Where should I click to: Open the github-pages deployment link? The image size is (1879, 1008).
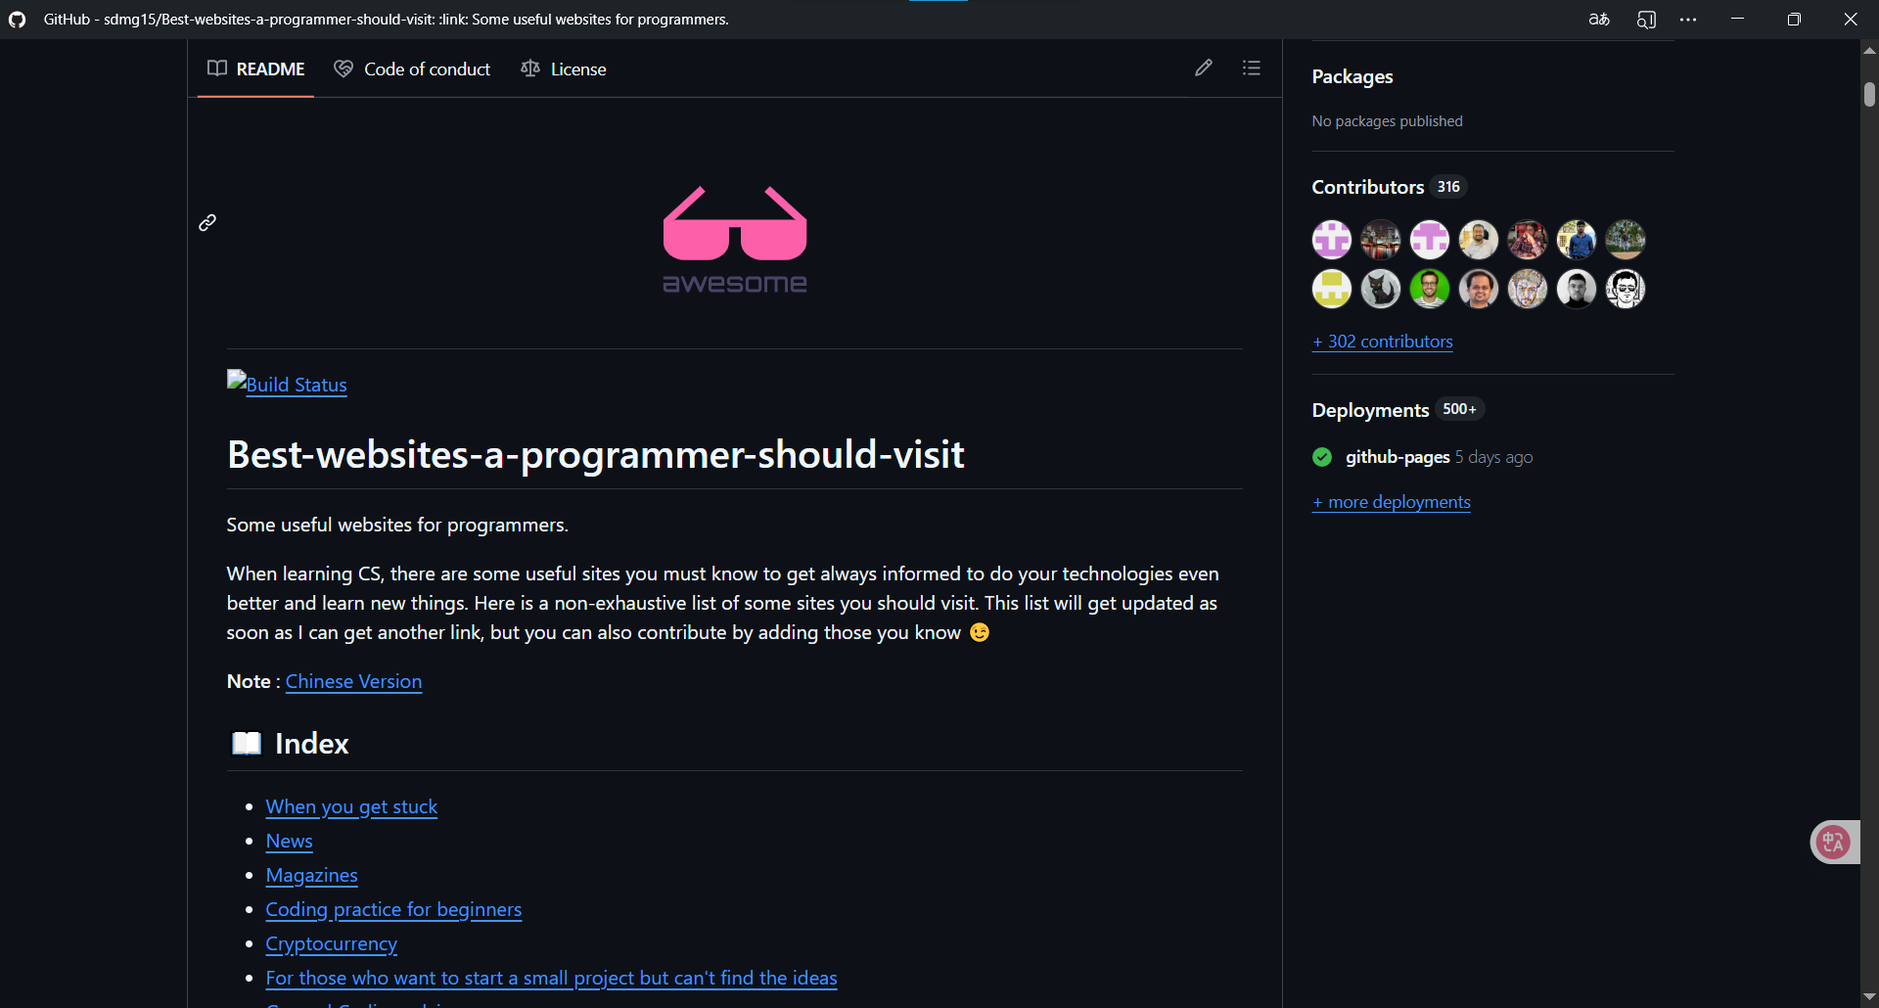click(1398, 457)
